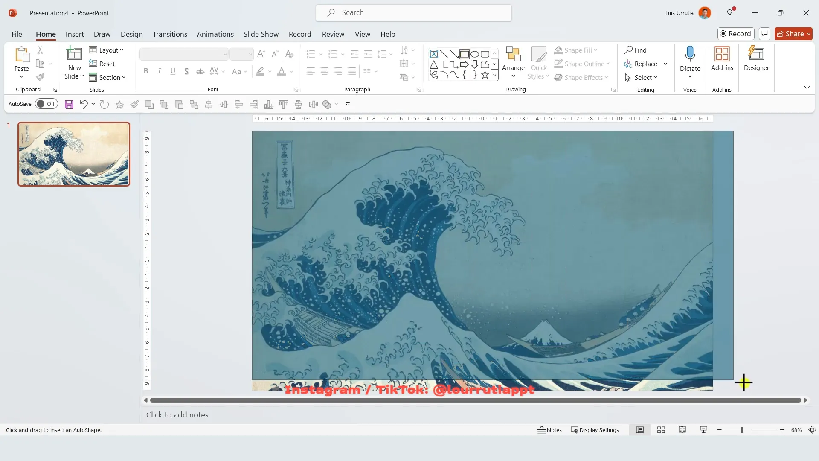Click Align Bottom icon in Quick Access toolbar
Viewport: 819px width, 461px height.
point(269,104)
